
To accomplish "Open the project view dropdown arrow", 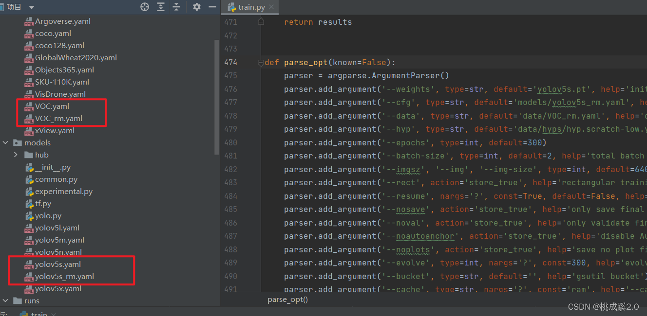I will pyautogui.click(x=32, y=7).
